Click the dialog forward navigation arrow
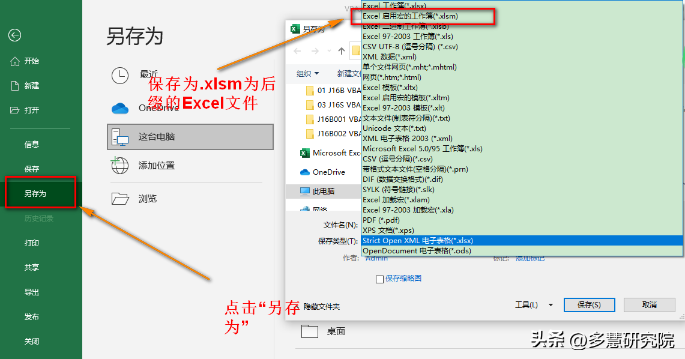Viewport: 685px width, 359px height. [315, 51]
